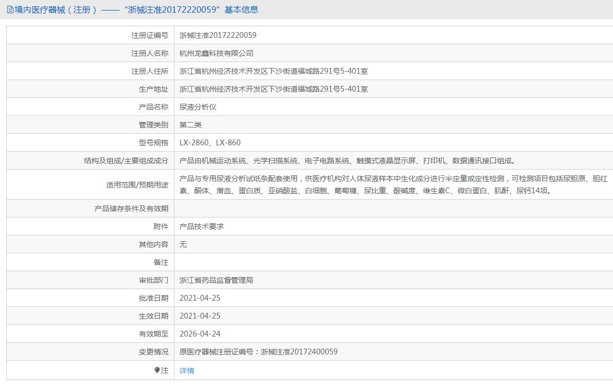
Task: Click the attachment value 产品技术要求
Action: [x=201, y=226]
